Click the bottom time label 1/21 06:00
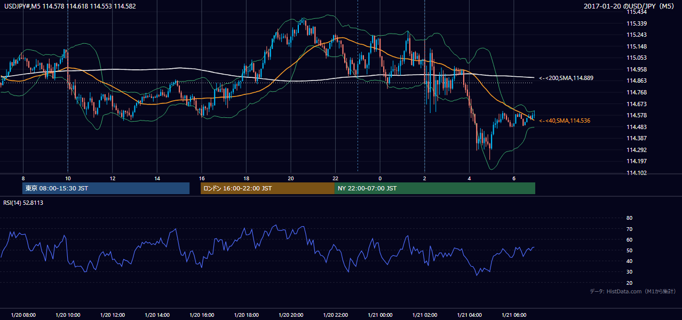Viewport: 682px width, 320px height. click(514, 315)
